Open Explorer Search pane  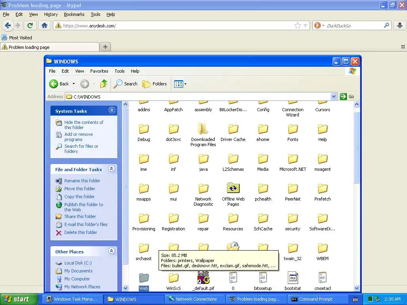(x=126, y=84)
